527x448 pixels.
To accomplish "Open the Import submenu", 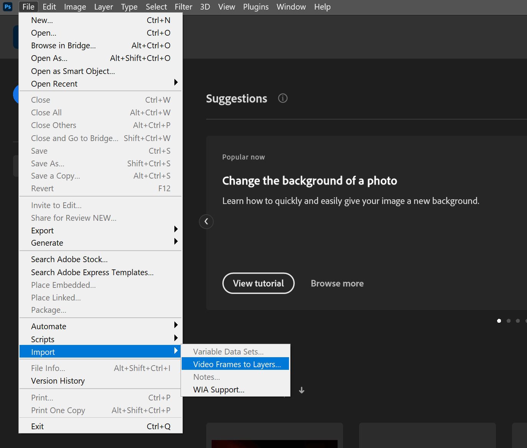I will tap(100, 352).
